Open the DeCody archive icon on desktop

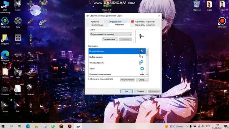(107, 6)
